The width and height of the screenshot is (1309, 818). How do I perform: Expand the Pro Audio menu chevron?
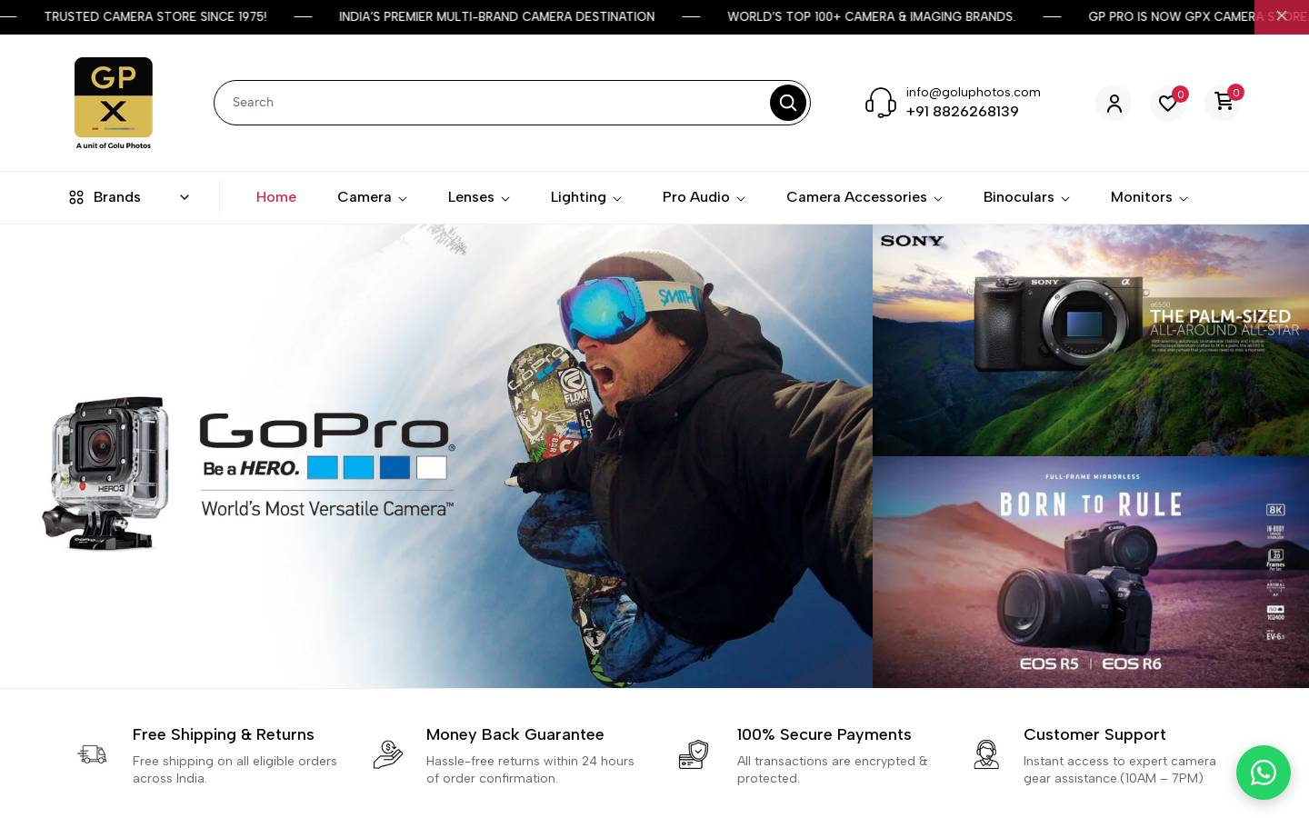tap(741, 198)
